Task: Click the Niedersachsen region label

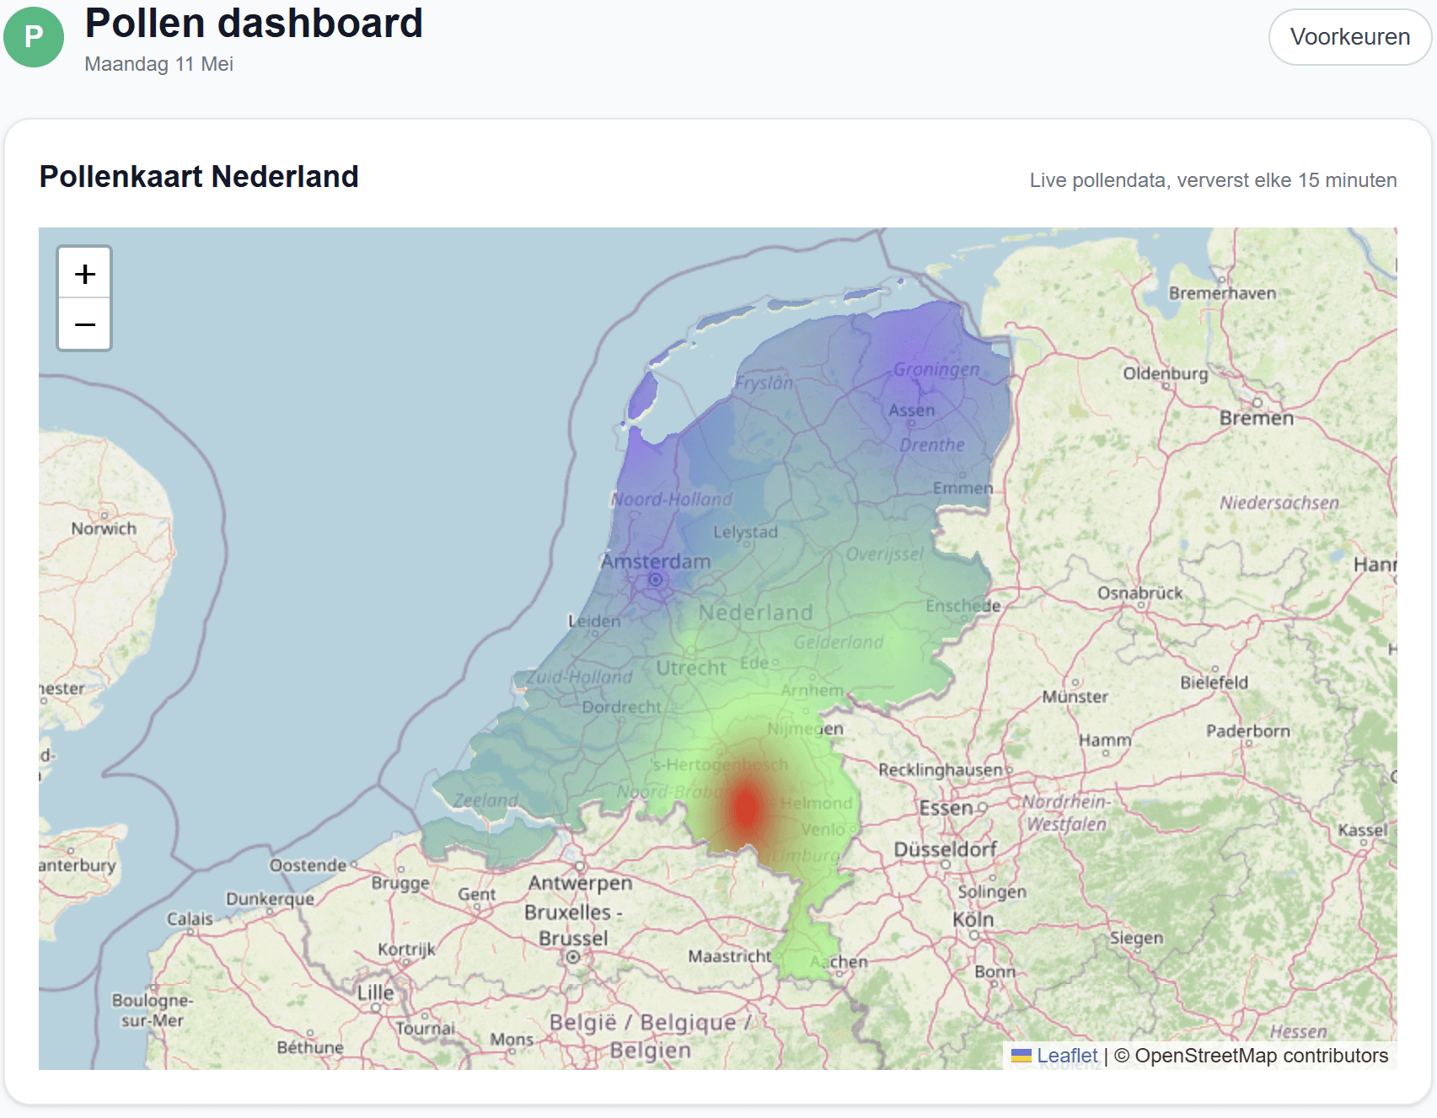Action: (x=1279, y=503)
